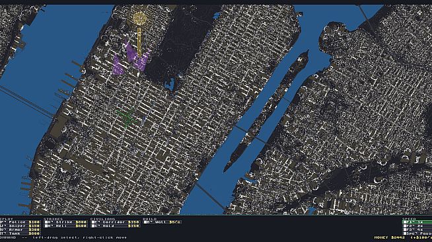This screenshot has height=242, width=432.
Task: Click the BUILD section header
Action: (x=149, y=219)
